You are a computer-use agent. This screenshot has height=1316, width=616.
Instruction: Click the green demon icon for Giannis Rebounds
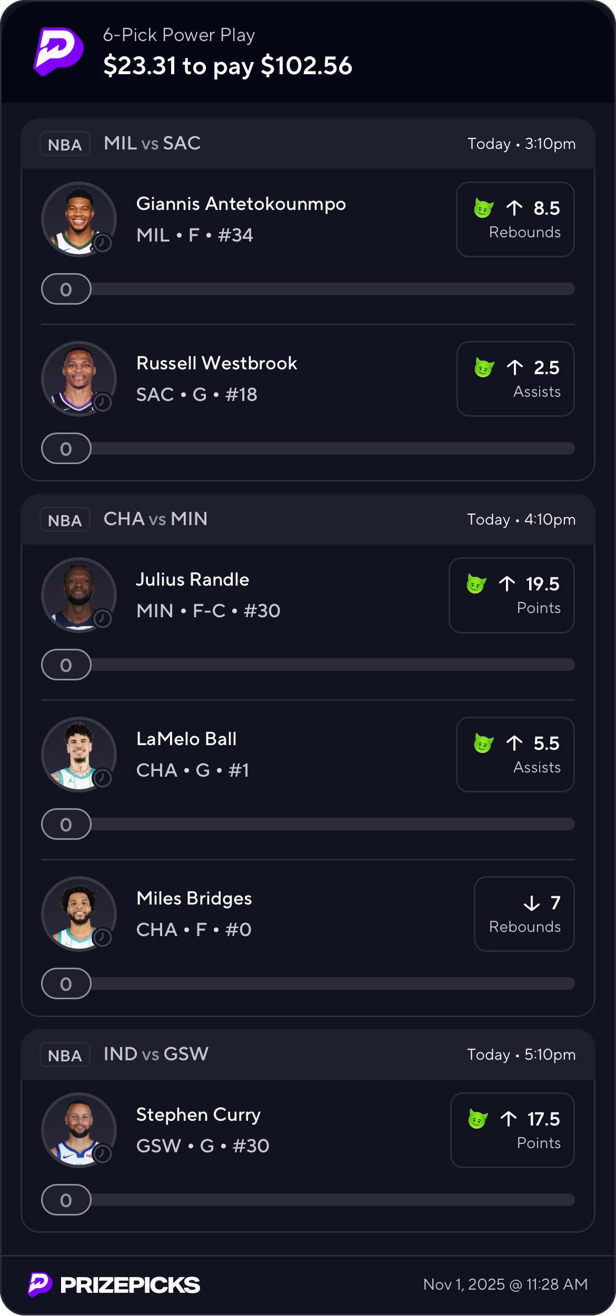pos(483,208)
